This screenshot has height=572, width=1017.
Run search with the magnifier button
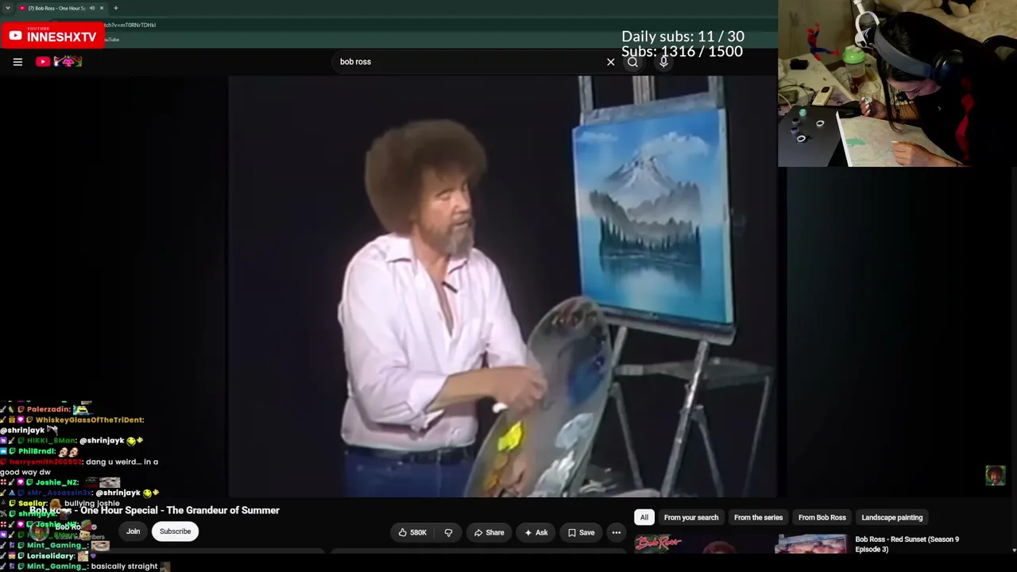632,62
